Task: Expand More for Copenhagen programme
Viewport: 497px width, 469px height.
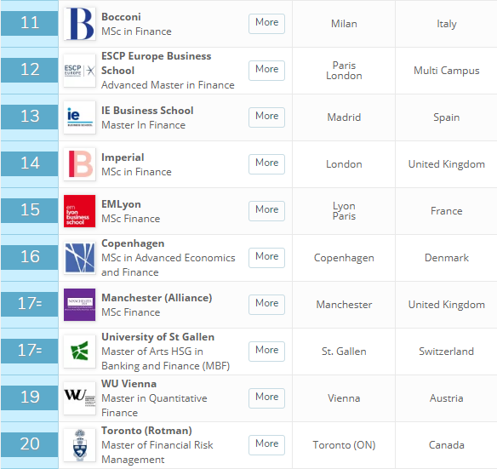Action: 267,258
